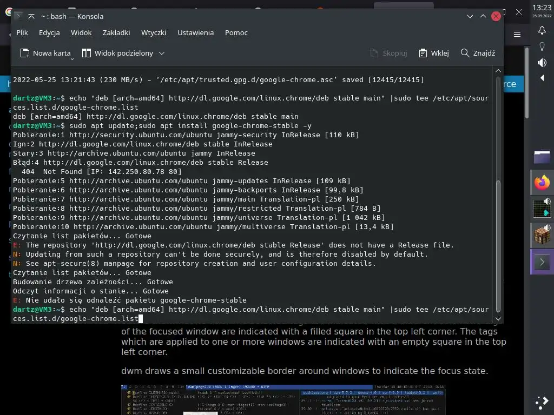Click the lightbulb tray icon
Image resolution: width=554 pixels, height=415 pixels.
point(542,46)
